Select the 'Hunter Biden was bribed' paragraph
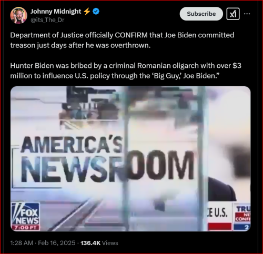Screen dimensions: 263x254 [x=126, y=71]
